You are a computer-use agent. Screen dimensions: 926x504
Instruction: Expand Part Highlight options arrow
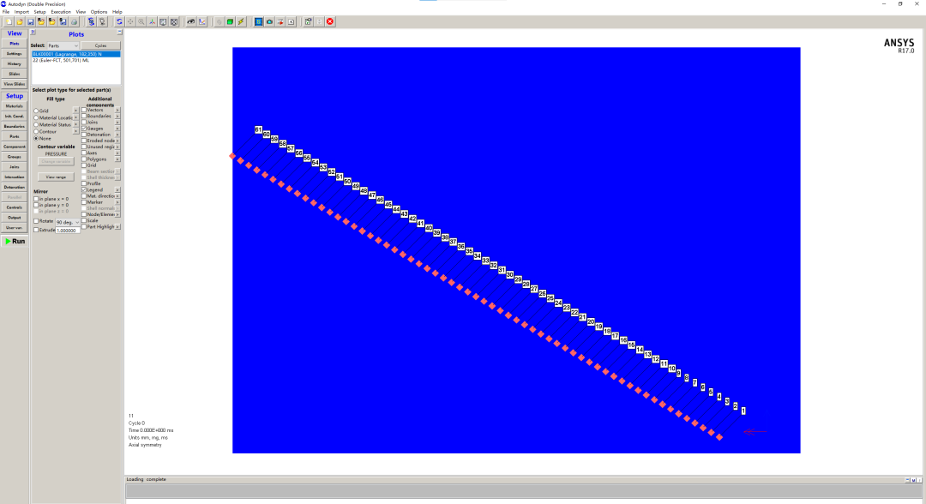(x=117, y=226)
